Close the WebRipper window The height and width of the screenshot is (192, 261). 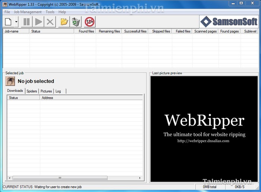pyautogui.click(x=252, y=3)
